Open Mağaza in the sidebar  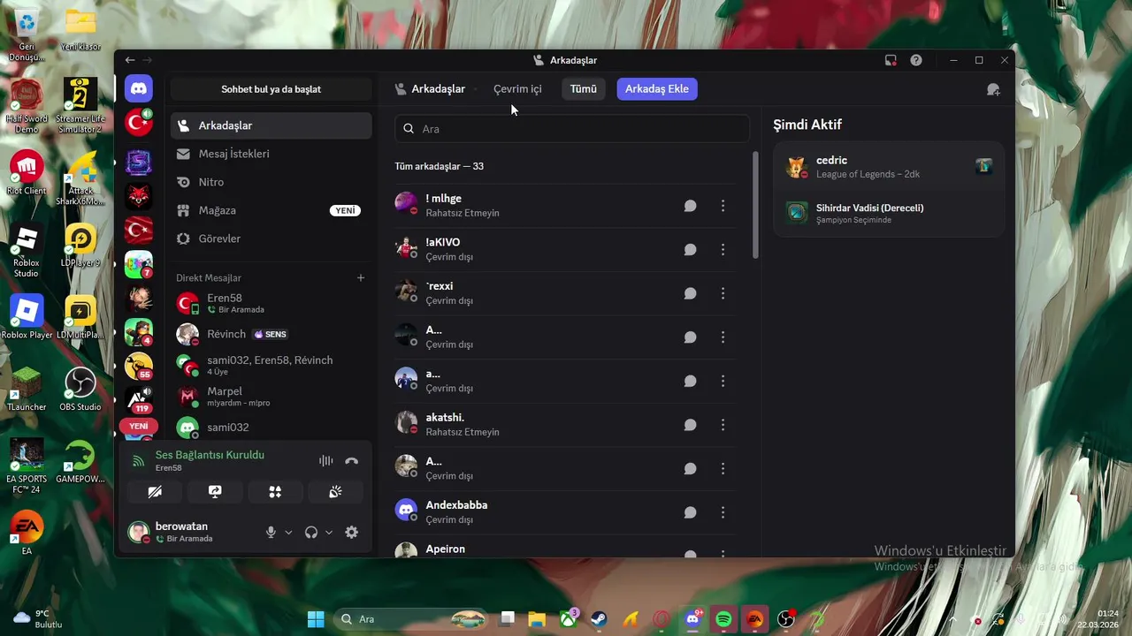[271, 210]
